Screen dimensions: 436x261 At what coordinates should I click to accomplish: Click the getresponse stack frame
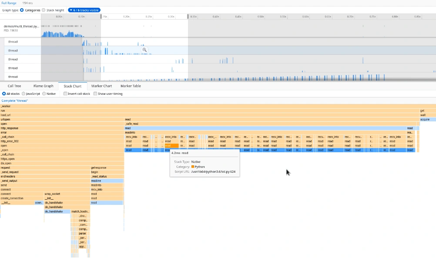click(107, 168)
